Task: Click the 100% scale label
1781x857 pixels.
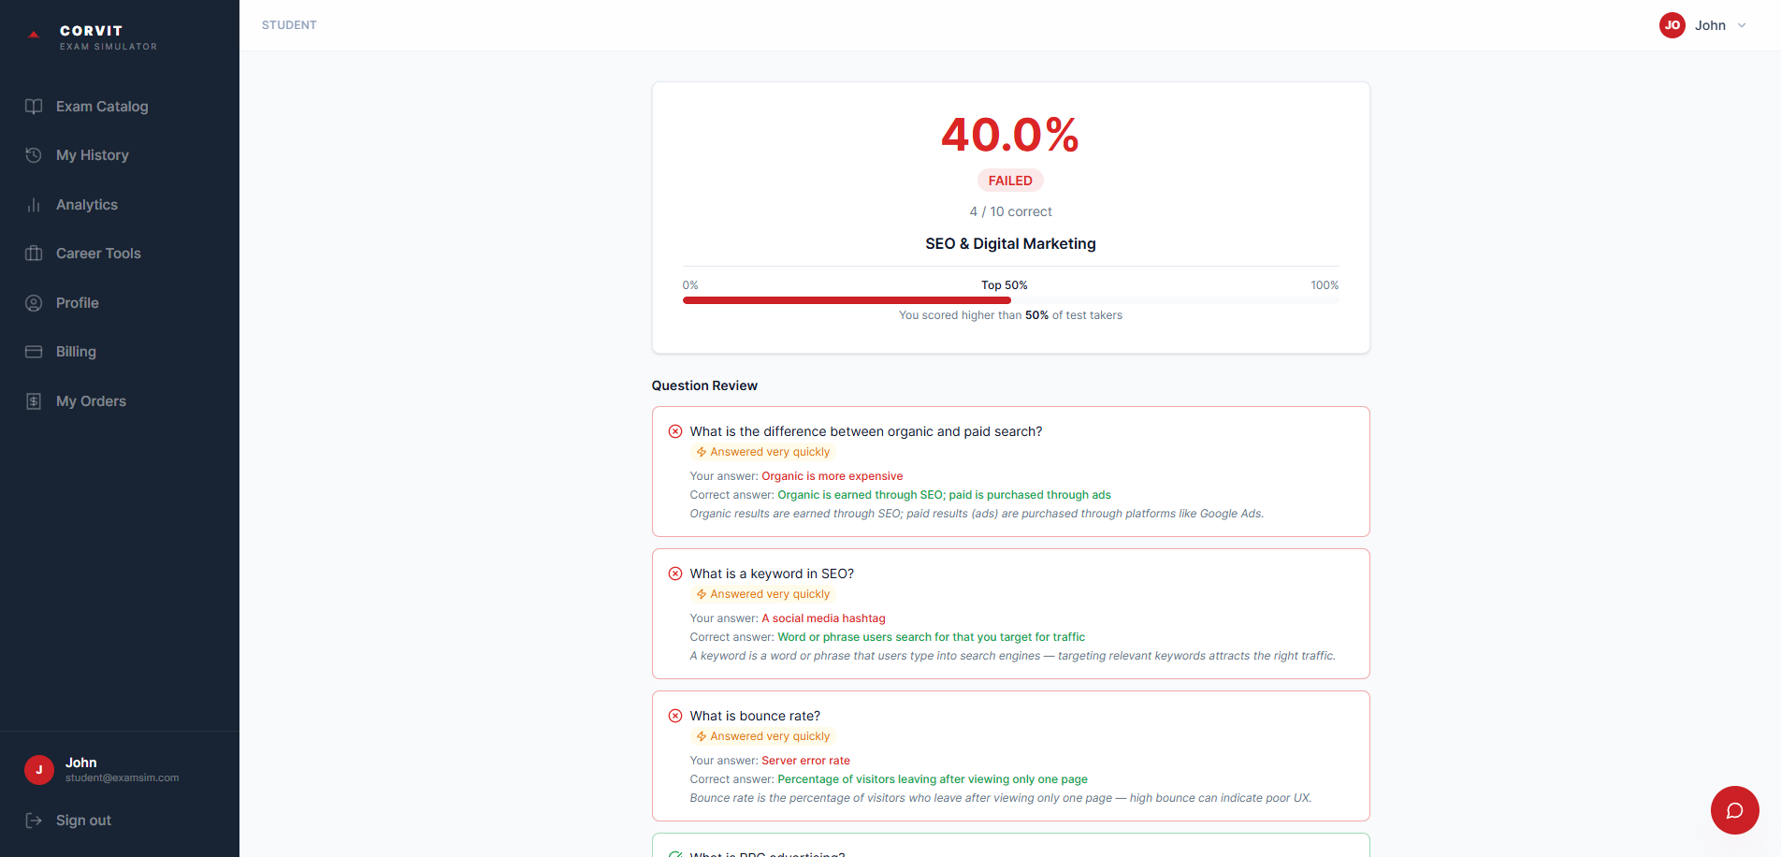Action: tap(1325, 285)
